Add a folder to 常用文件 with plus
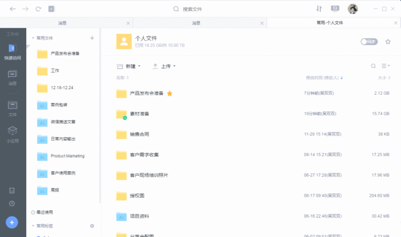This screenshot has height=237, width=401. (92, 38)
